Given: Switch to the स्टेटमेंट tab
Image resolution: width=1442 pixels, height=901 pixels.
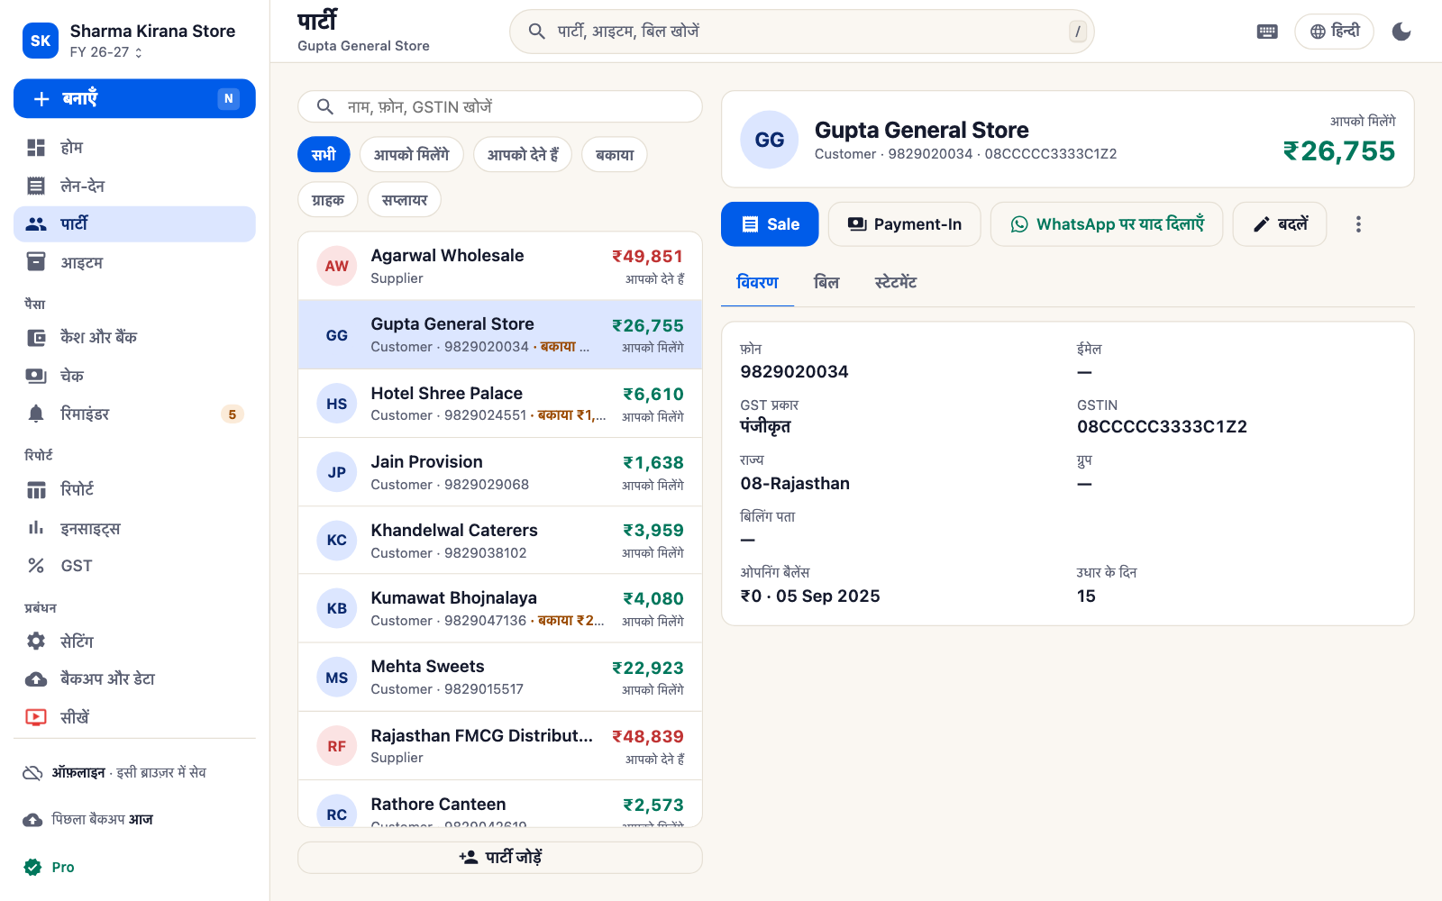Looking at the screenshot, I should click(x=896, y=283).
